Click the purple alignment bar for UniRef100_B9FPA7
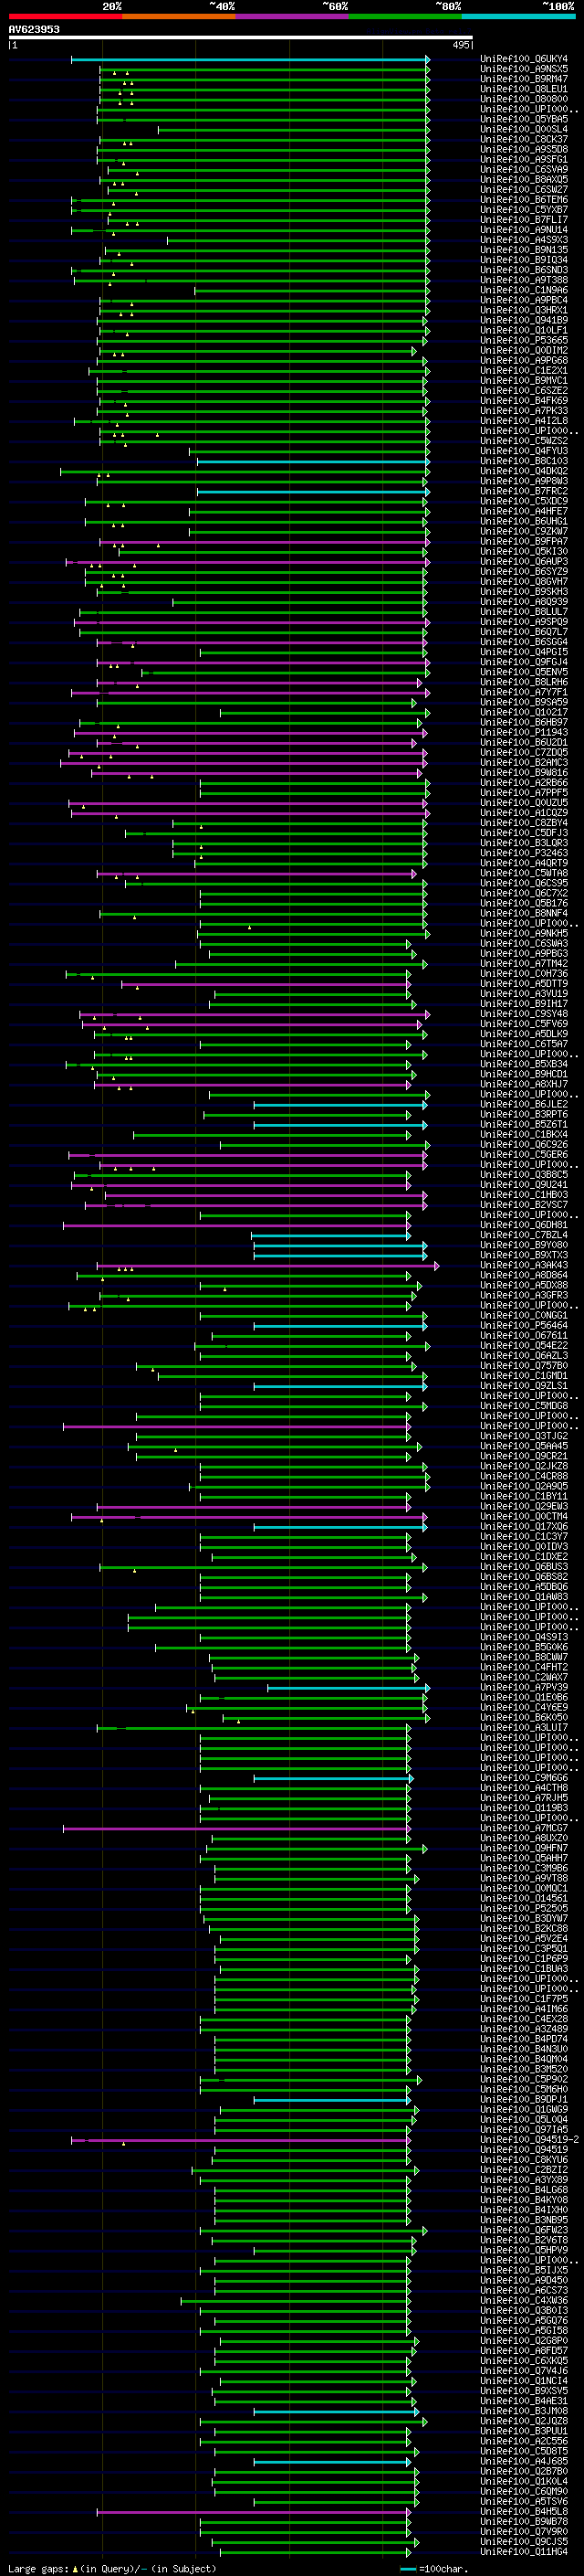Screen dimensions: 584x2576 click(x=264, y=541)
